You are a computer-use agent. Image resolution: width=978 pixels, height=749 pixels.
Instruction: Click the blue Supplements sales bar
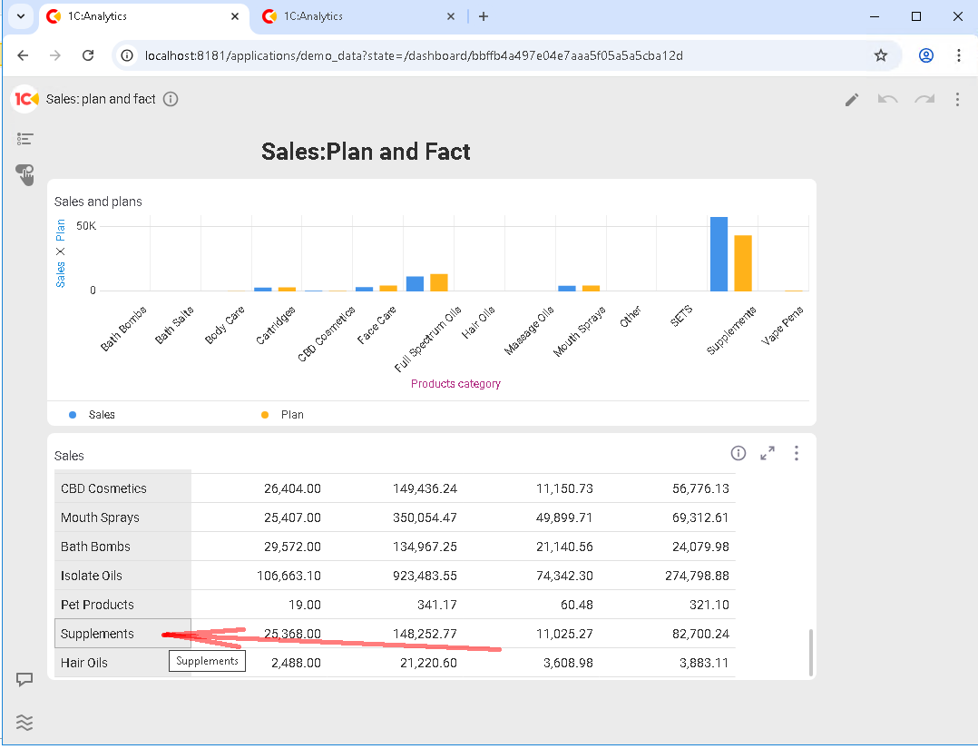pos(719,254)
